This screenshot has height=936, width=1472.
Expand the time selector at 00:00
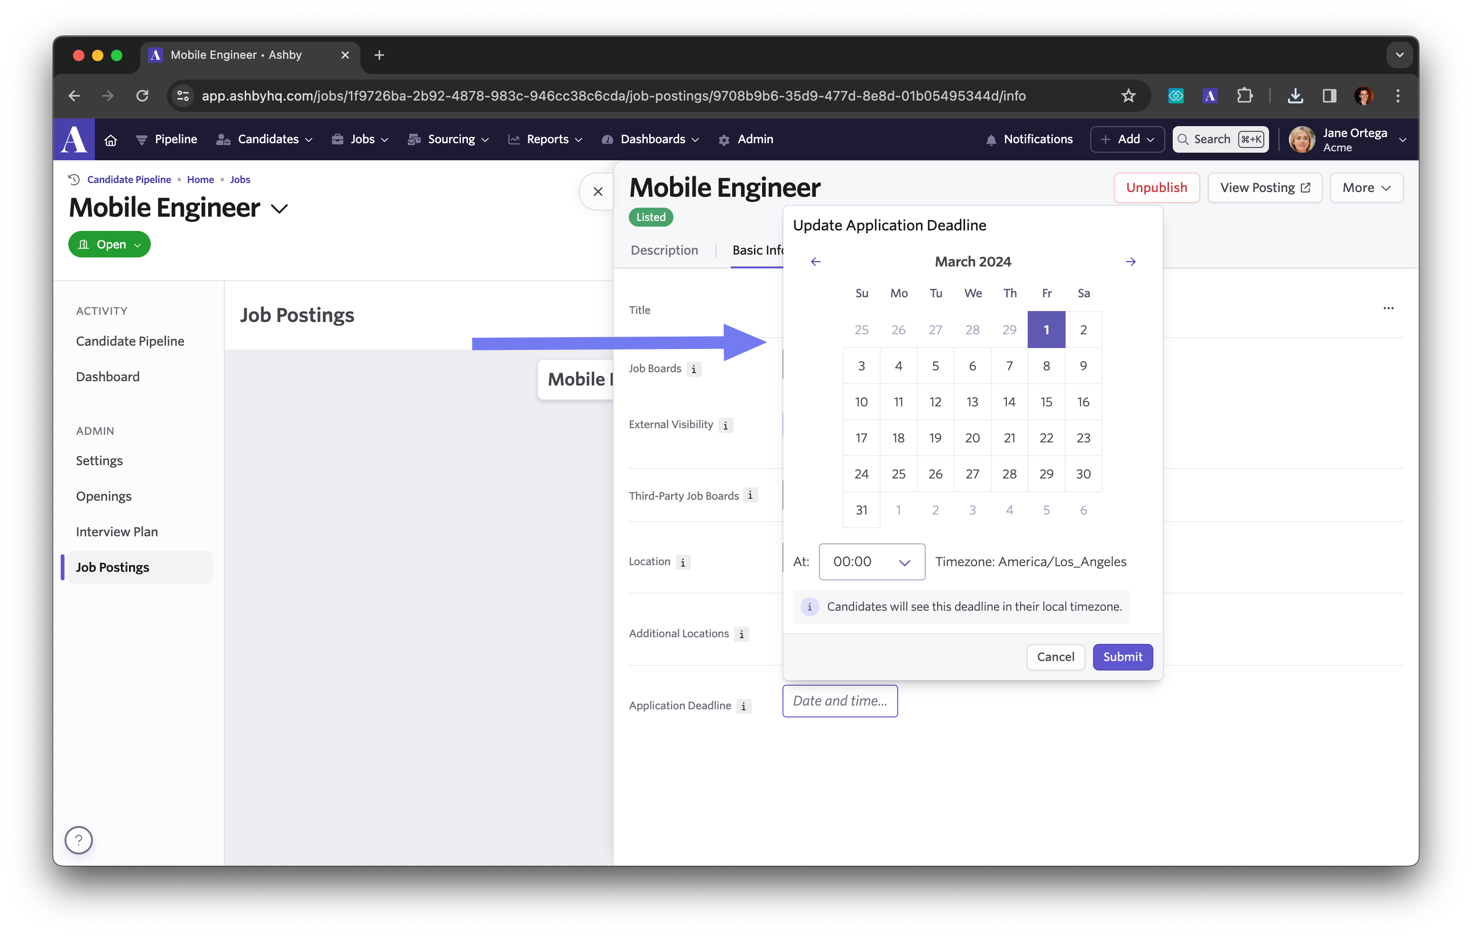pyautogui.click(x=904, y=561)
